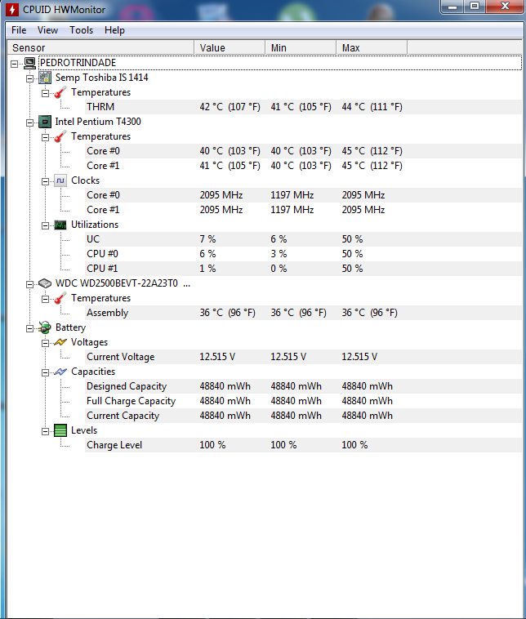The image size is (526, 619).
Task: Click the Max column header
Action: (372, 47)
